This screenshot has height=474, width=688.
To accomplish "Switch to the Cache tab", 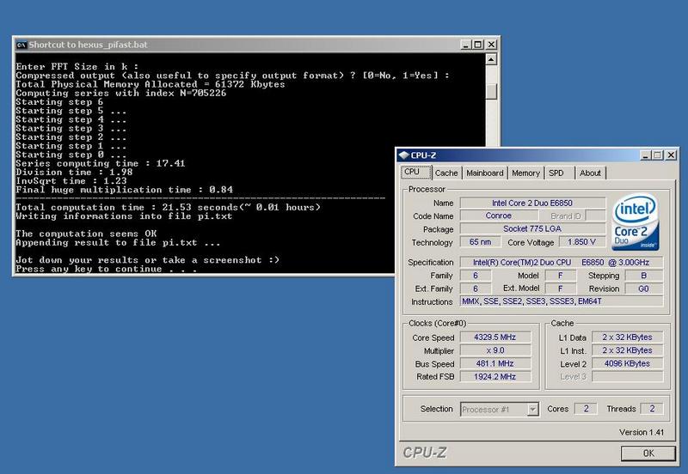I will pyautogui.click(x=446, y=173).
